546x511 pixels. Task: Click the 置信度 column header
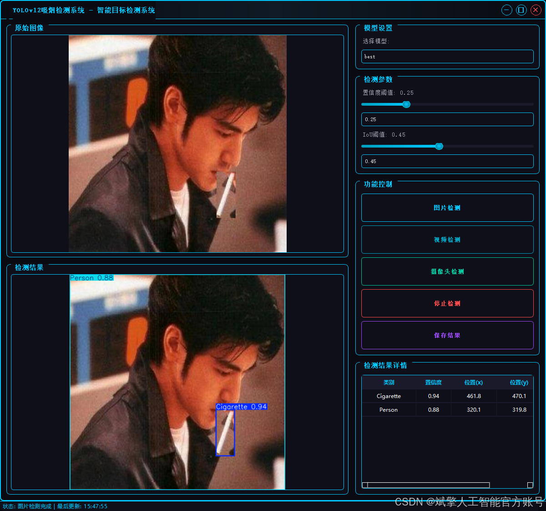click(x=434, y=383)
